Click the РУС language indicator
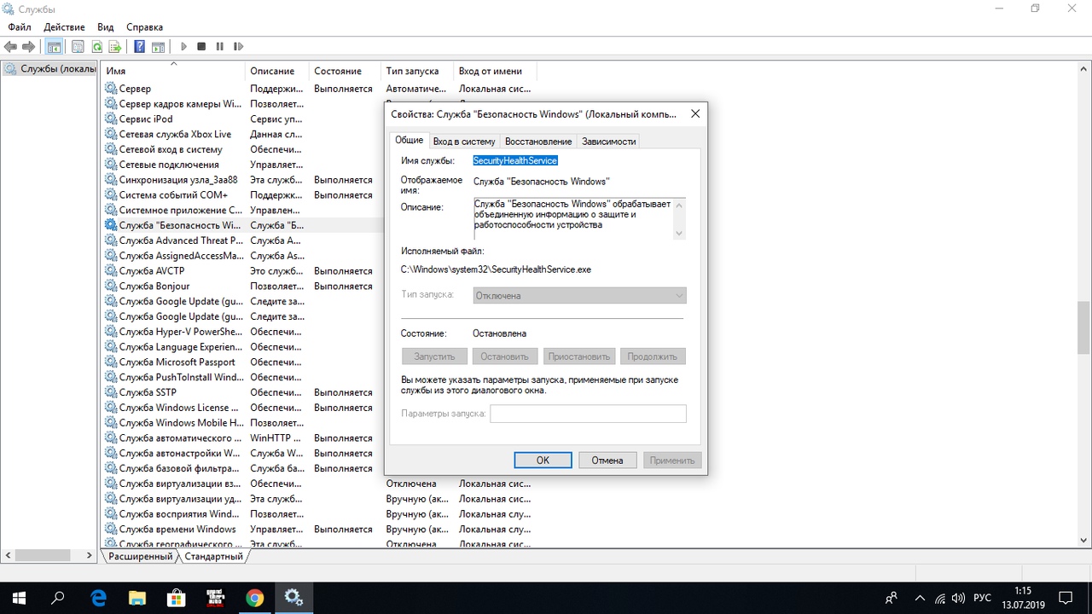Screen dimensions: 1092x614 click(983, 599)
